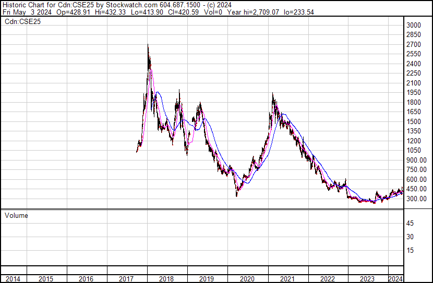The width and height of the screenshot is (433, 283).
Task: Click the 1500 price axis value
Action: (x=414, y=121)
